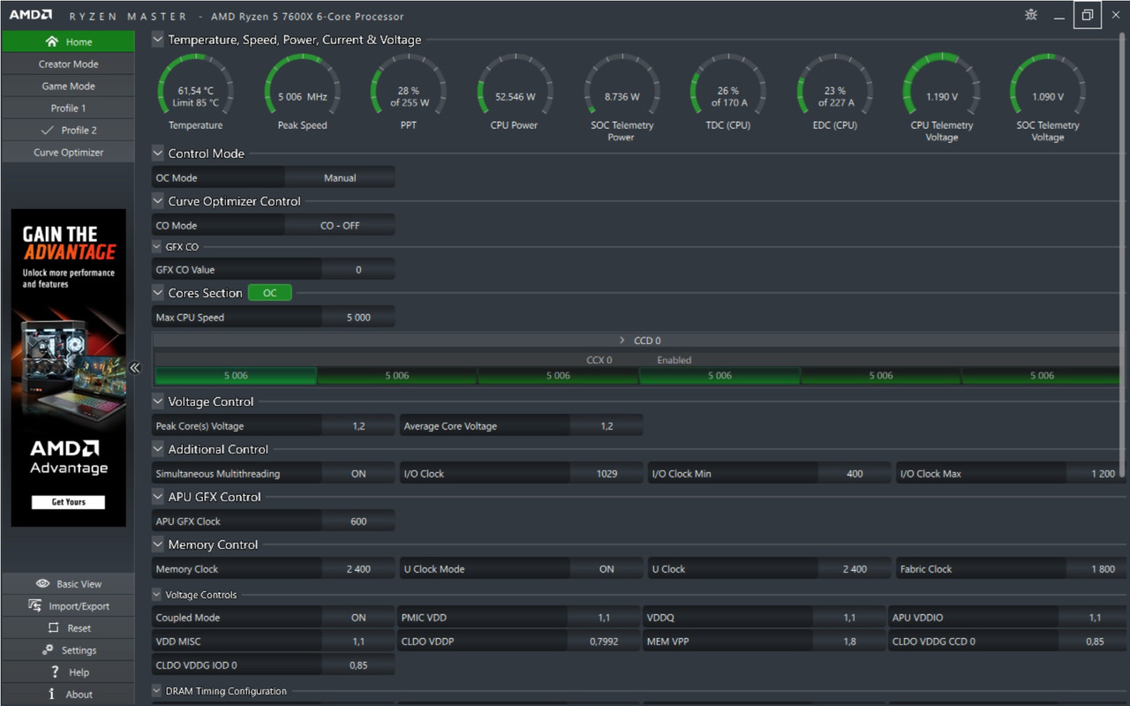The width and height of the screenshot is (1130, 706).
Task: Click the Reset square icon
Action: tap(53, 627)
